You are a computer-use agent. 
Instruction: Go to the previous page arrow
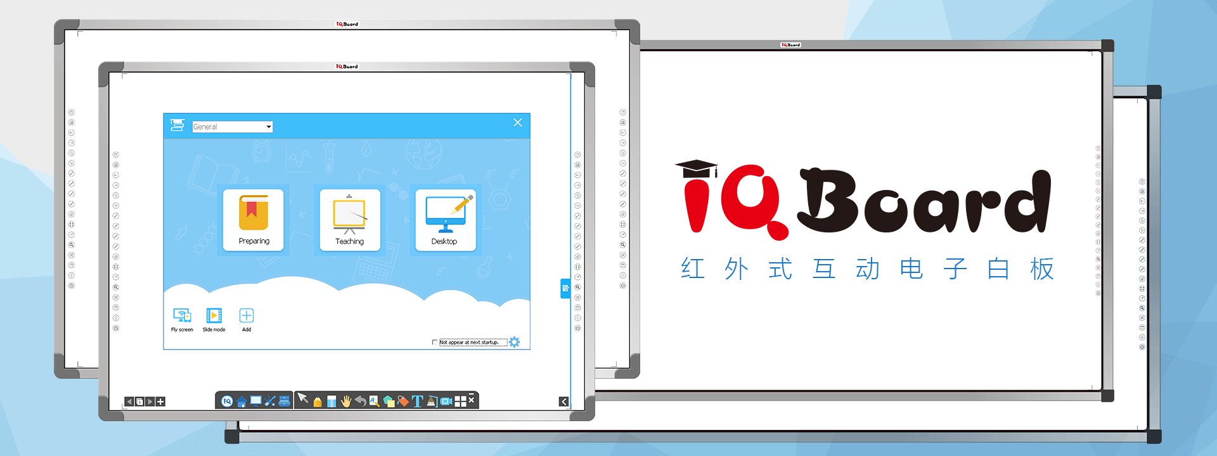point(129,402)
